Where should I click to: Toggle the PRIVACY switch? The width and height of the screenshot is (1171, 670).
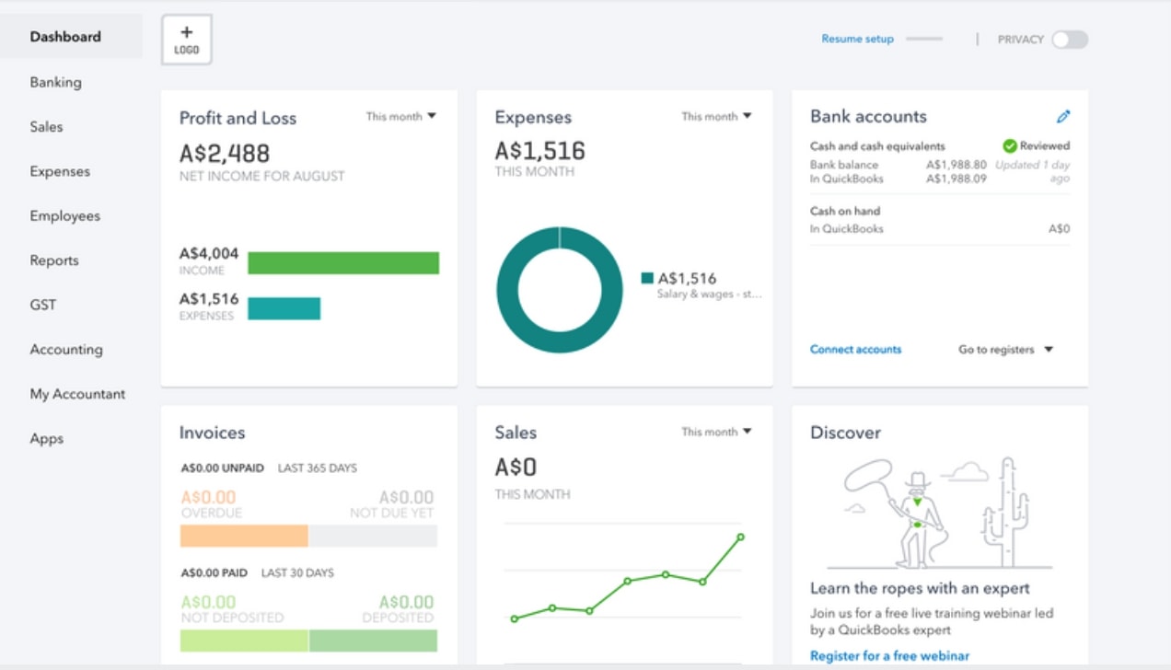[1070, 40]
